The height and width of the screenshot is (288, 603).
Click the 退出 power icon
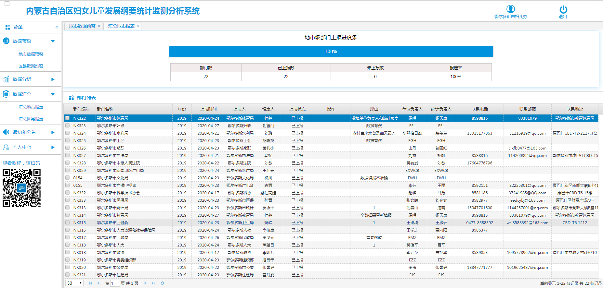563,9
